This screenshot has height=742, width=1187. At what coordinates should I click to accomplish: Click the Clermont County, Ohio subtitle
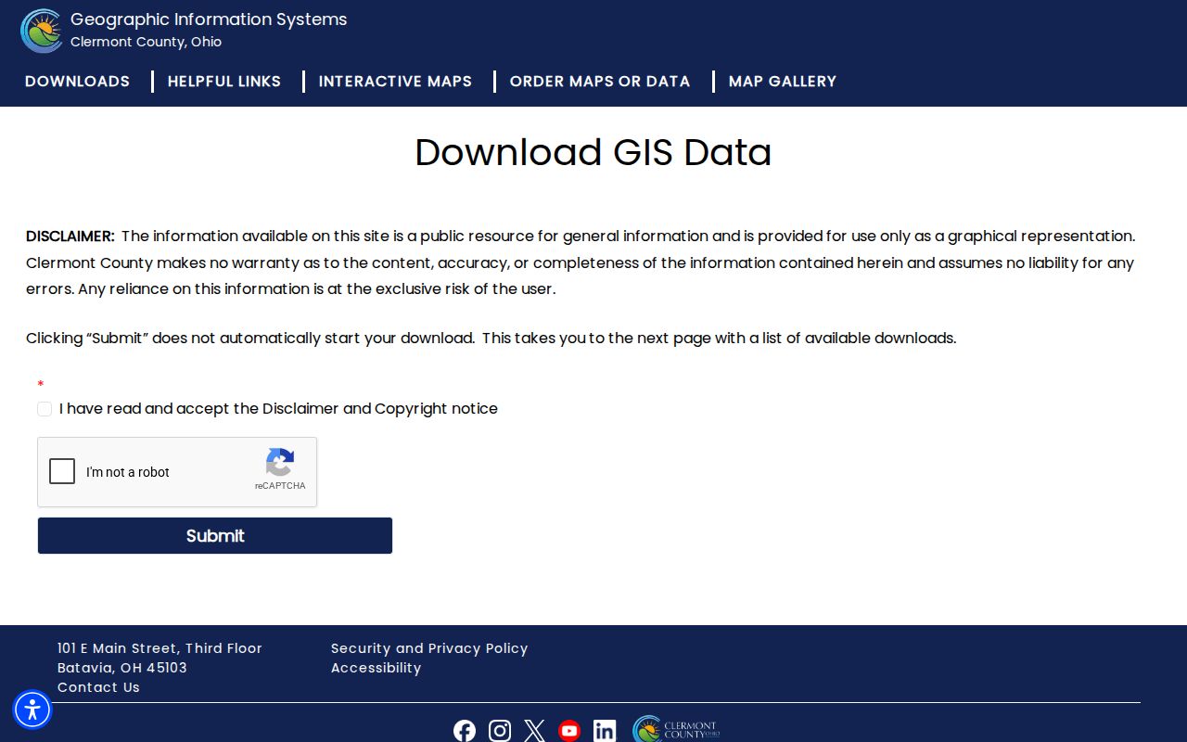click(146, 42)
